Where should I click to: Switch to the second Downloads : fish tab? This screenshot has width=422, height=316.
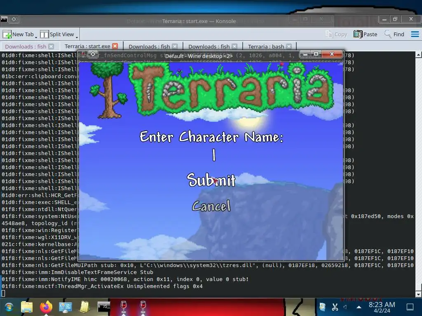tap(149, 46)
